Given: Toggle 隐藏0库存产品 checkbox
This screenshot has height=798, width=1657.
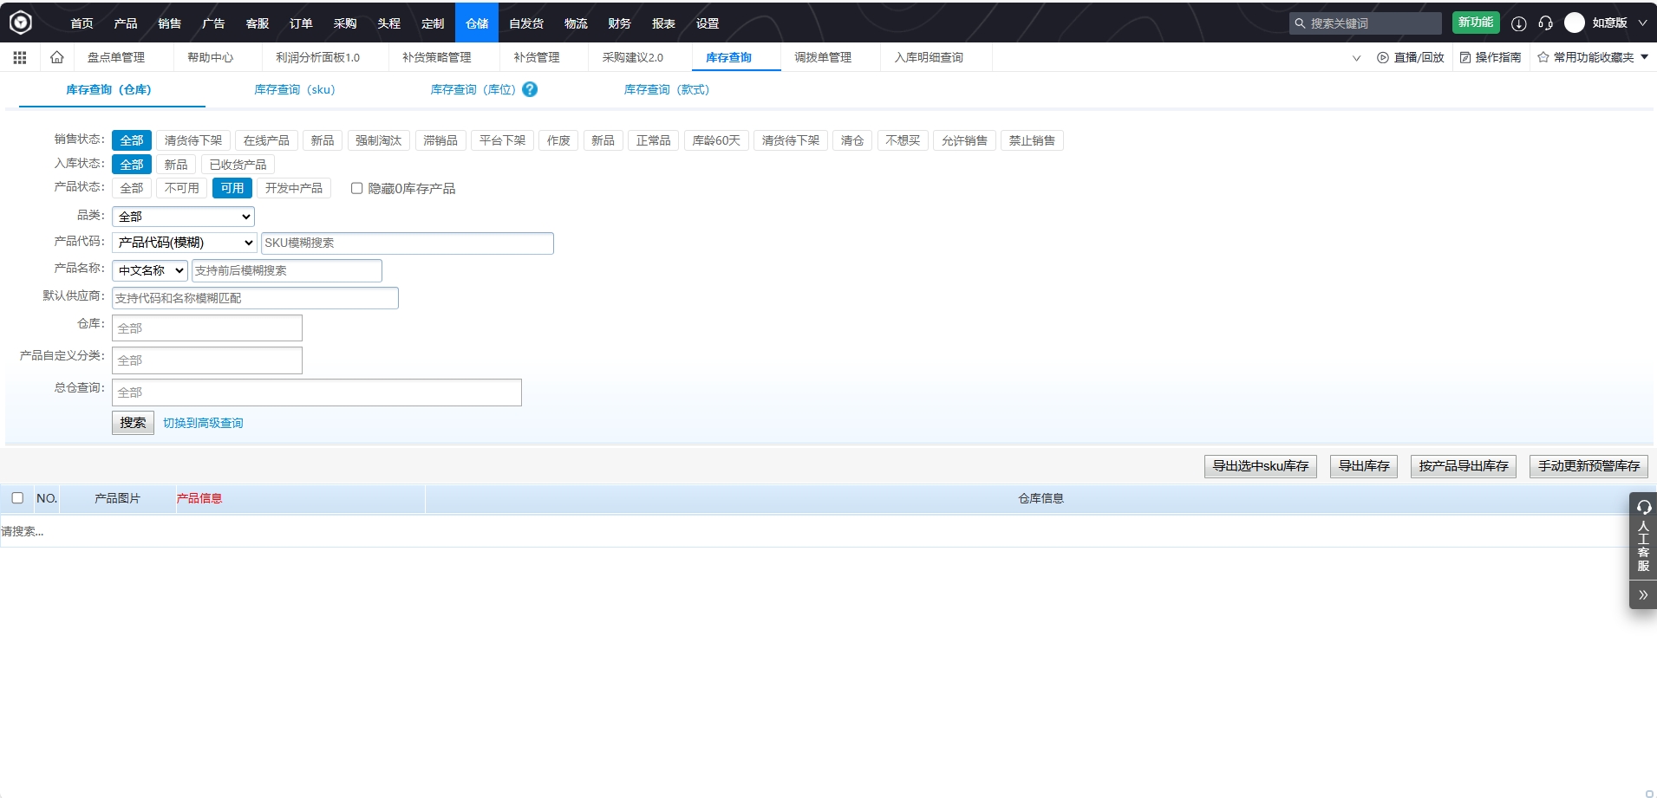Looking at the screenshot, I should (x=356, y=188).
